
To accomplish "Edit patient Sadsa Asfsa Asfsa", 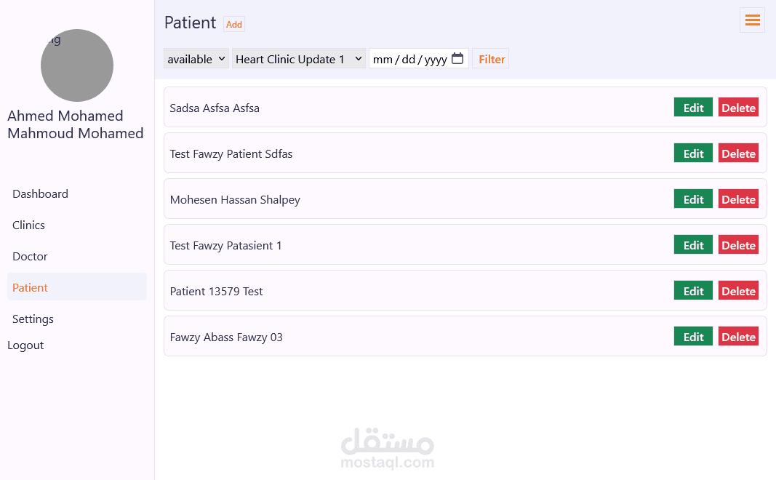I will [x=693, y=108].
